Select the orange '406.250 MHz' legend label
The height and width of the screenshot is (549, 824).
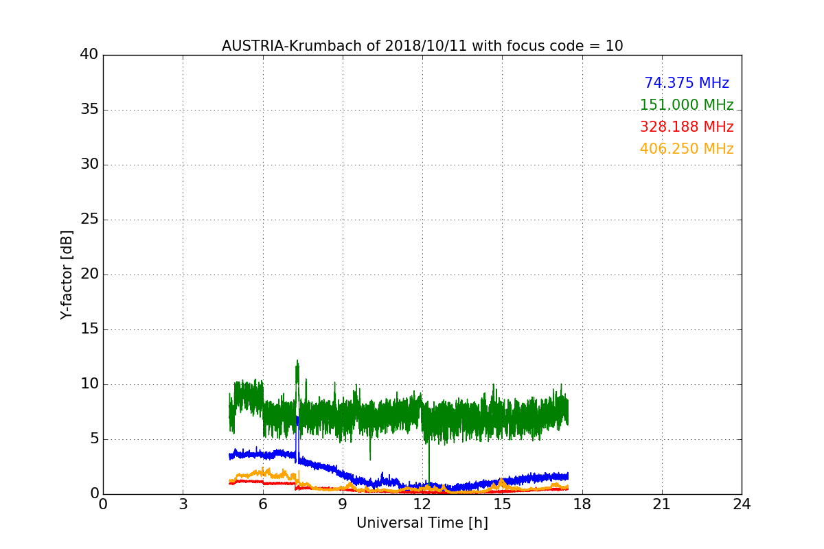[687, 149]
